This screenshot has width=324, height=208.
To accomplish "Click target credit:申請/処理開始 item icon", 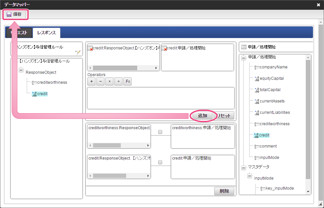I will [164, 48].
